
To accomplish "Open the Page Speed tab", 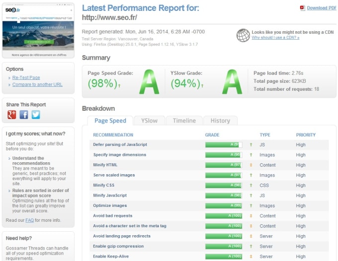I will (x=110, y=121).
